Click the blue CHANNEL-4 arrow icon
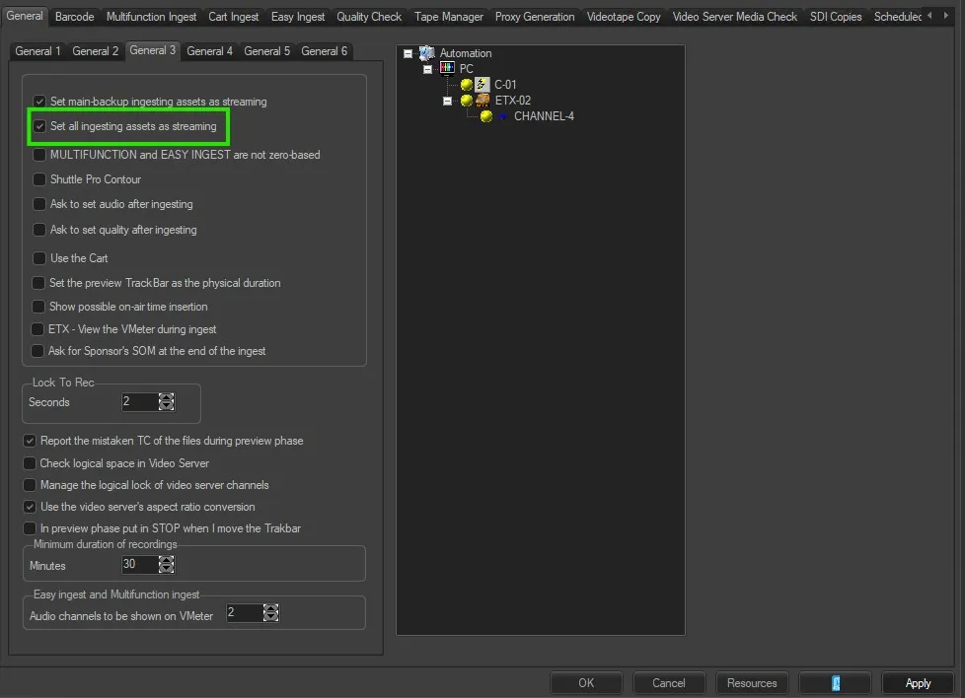Screen dimensions: 965x698 (x=502, y=116)
